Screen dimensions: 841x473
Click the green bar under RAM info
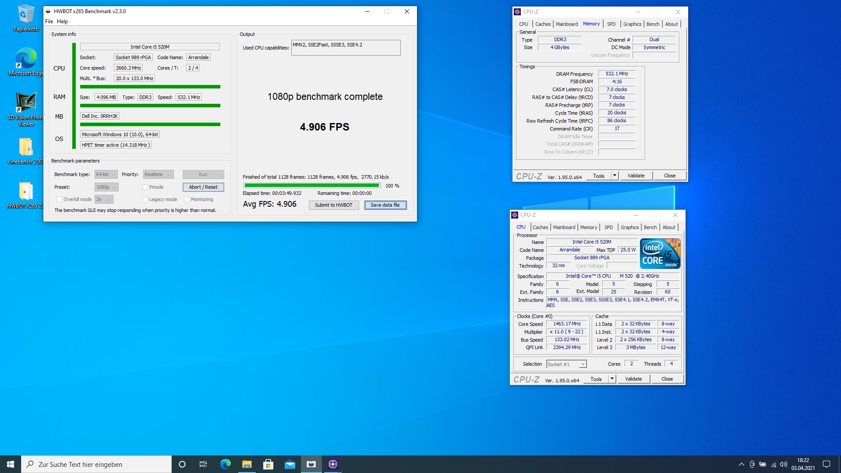click(150, 106)
